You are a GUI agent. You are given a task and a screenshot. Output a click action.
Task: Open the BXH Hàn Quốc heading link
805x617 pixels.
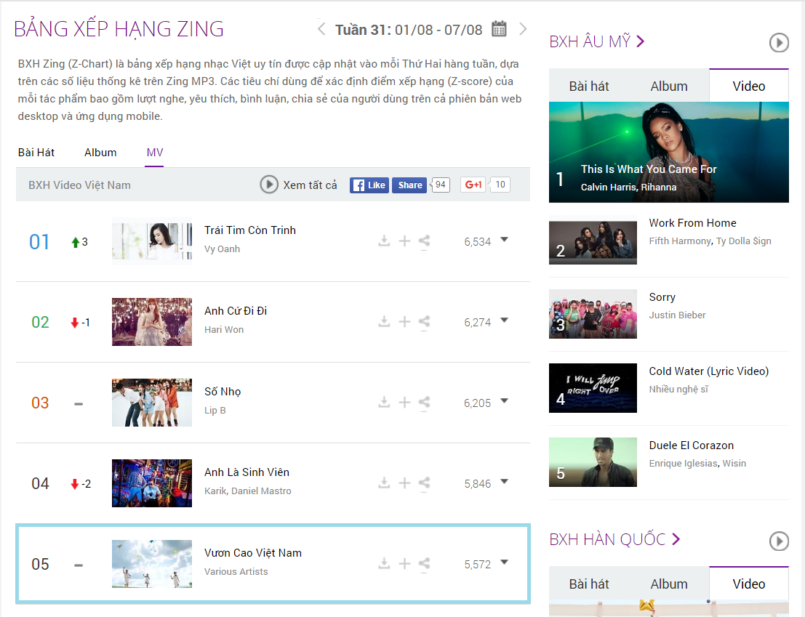(614, 539)
